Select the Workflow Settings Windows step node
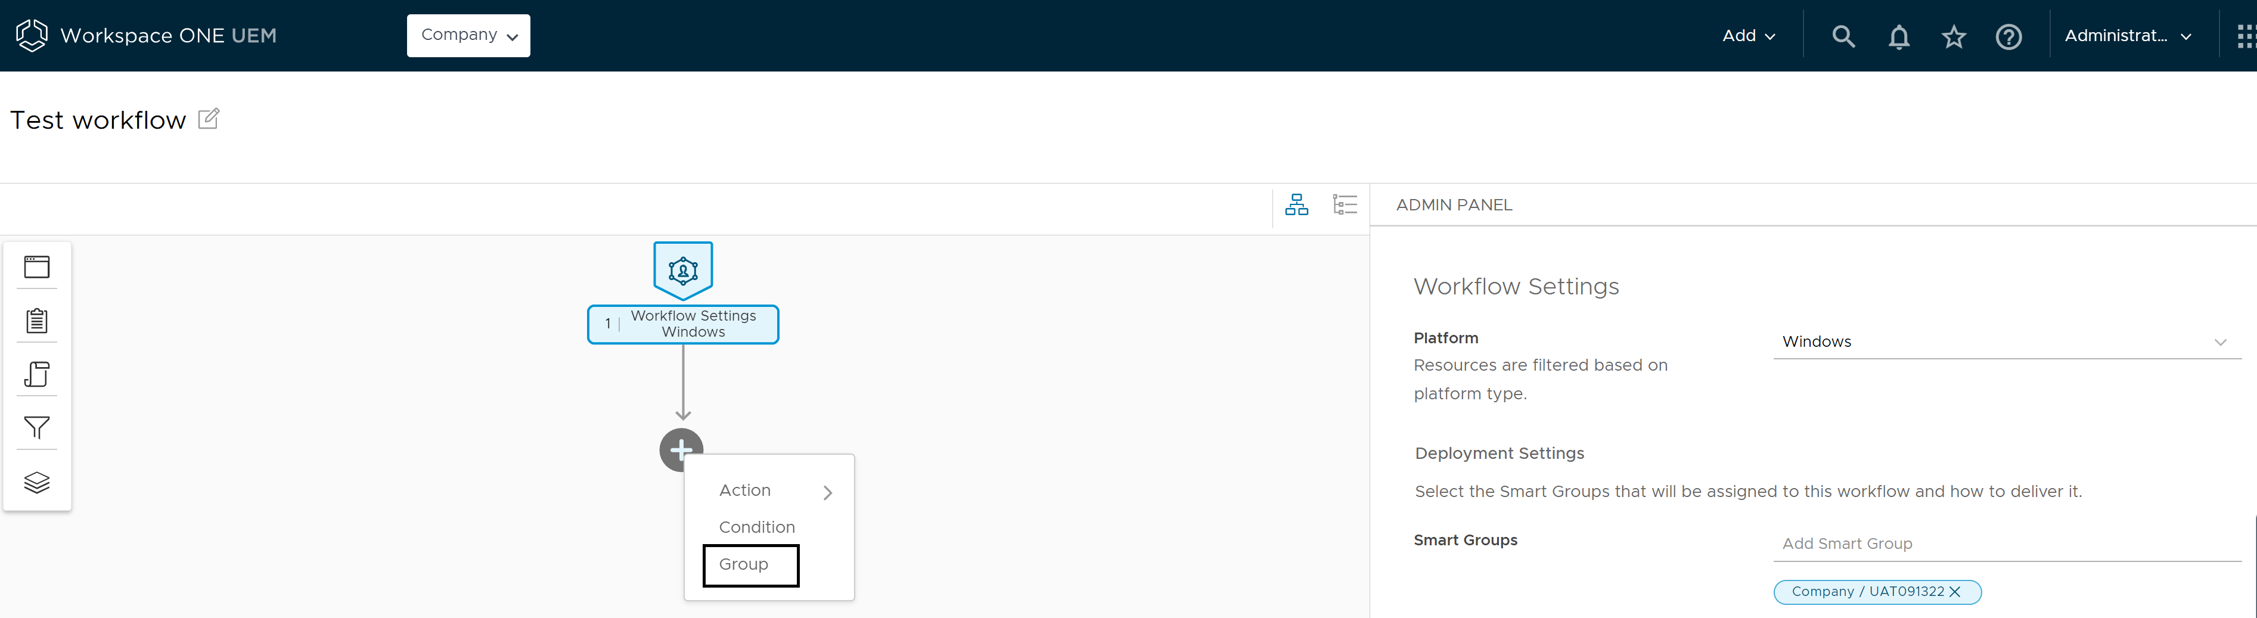 click(x=684, y=324)
